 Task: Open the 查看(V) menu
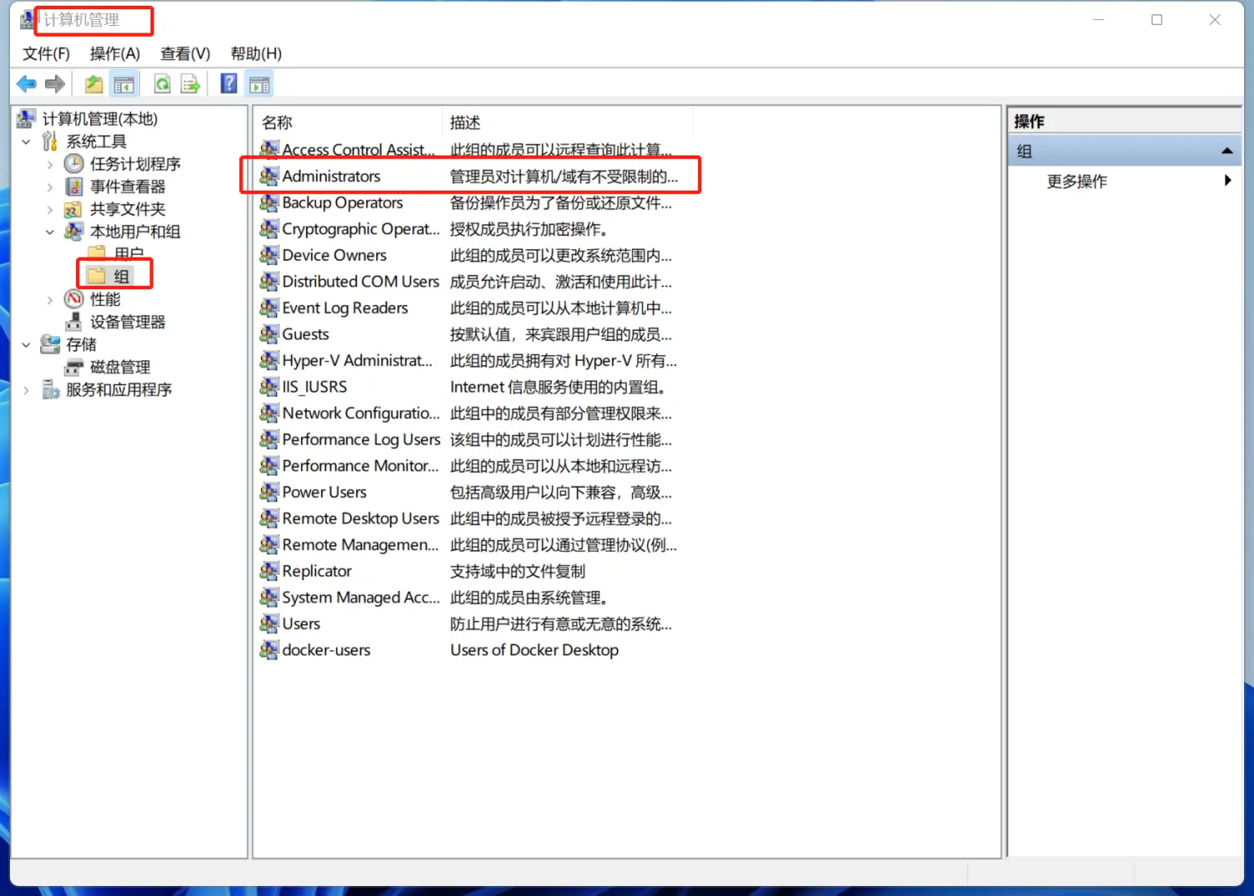click(x=185, y=53)
